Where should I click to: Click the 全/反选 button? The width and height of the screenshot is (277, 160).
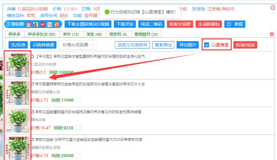[x=18, y=45]
